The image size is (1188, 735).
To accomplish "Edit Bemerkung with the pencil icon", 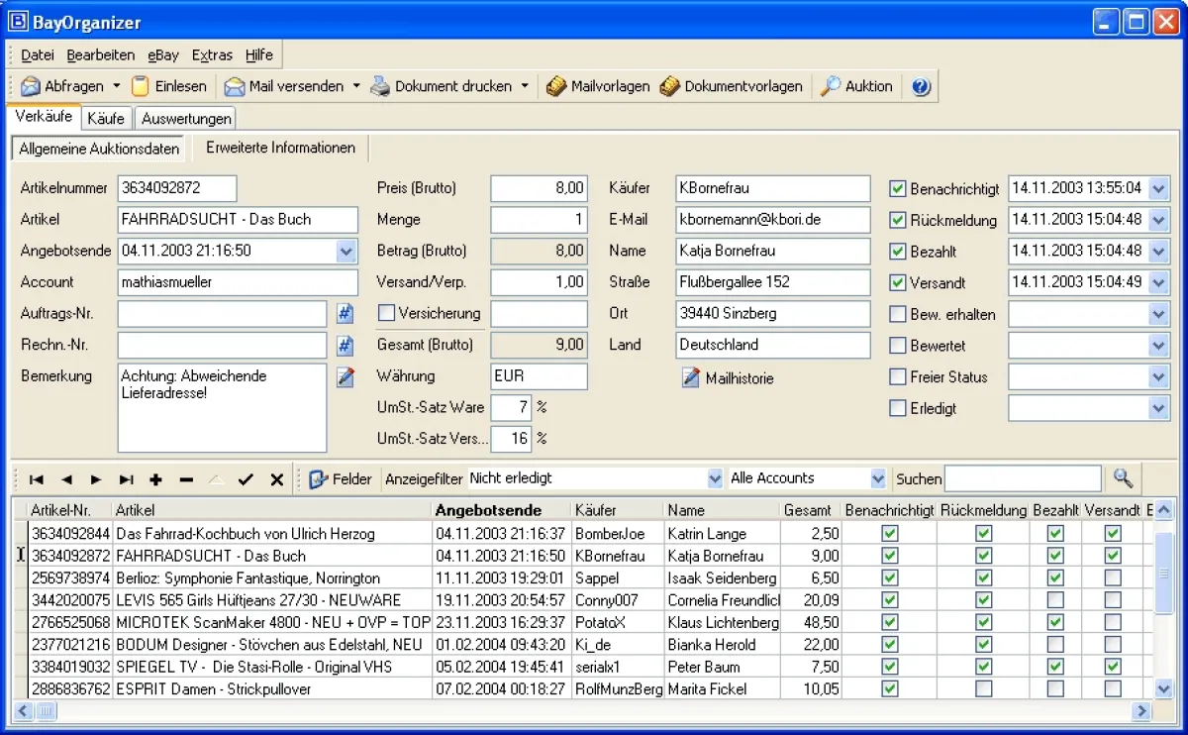I will coord(345,376).
